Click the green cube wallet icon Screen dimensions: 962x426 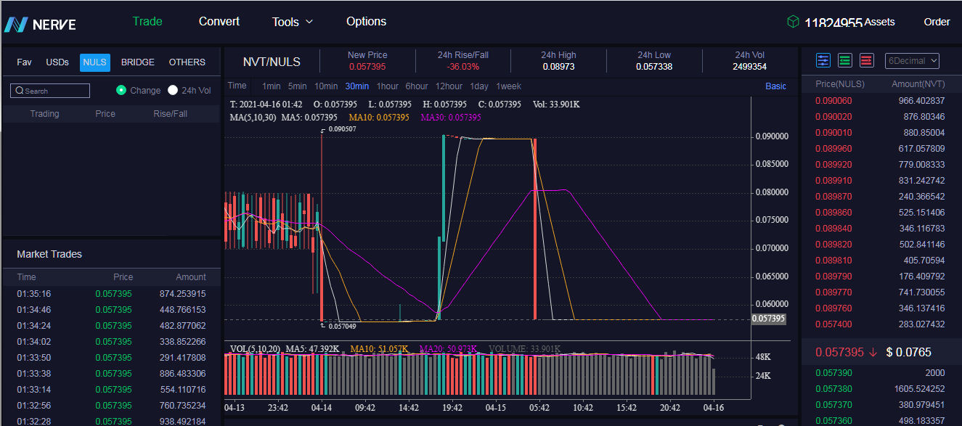(793, 22)
